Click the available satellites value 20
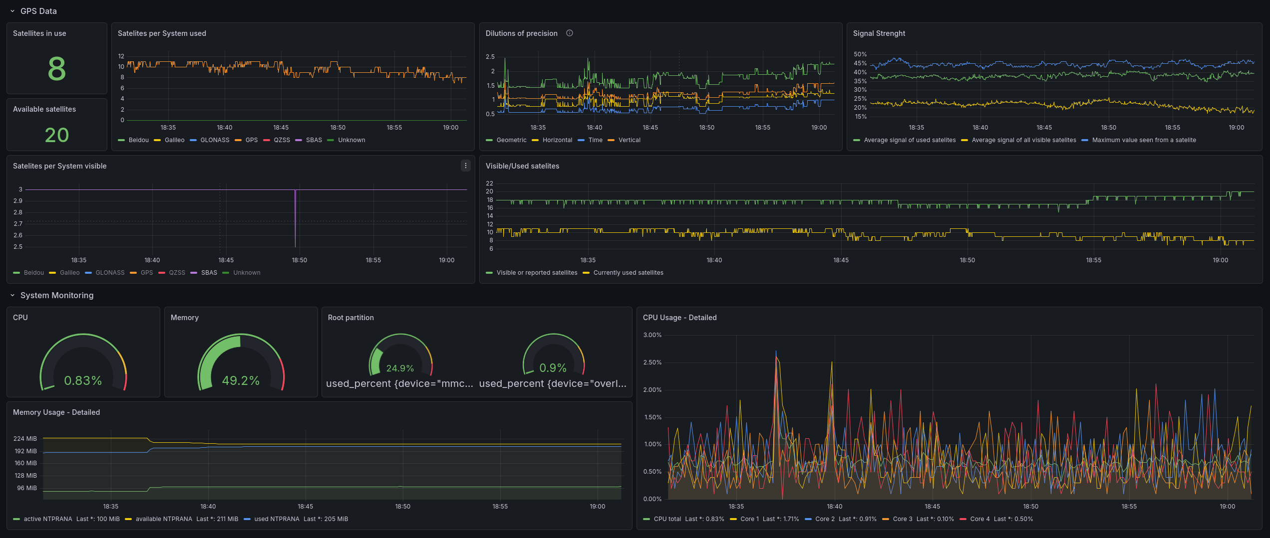 point(57,135)
